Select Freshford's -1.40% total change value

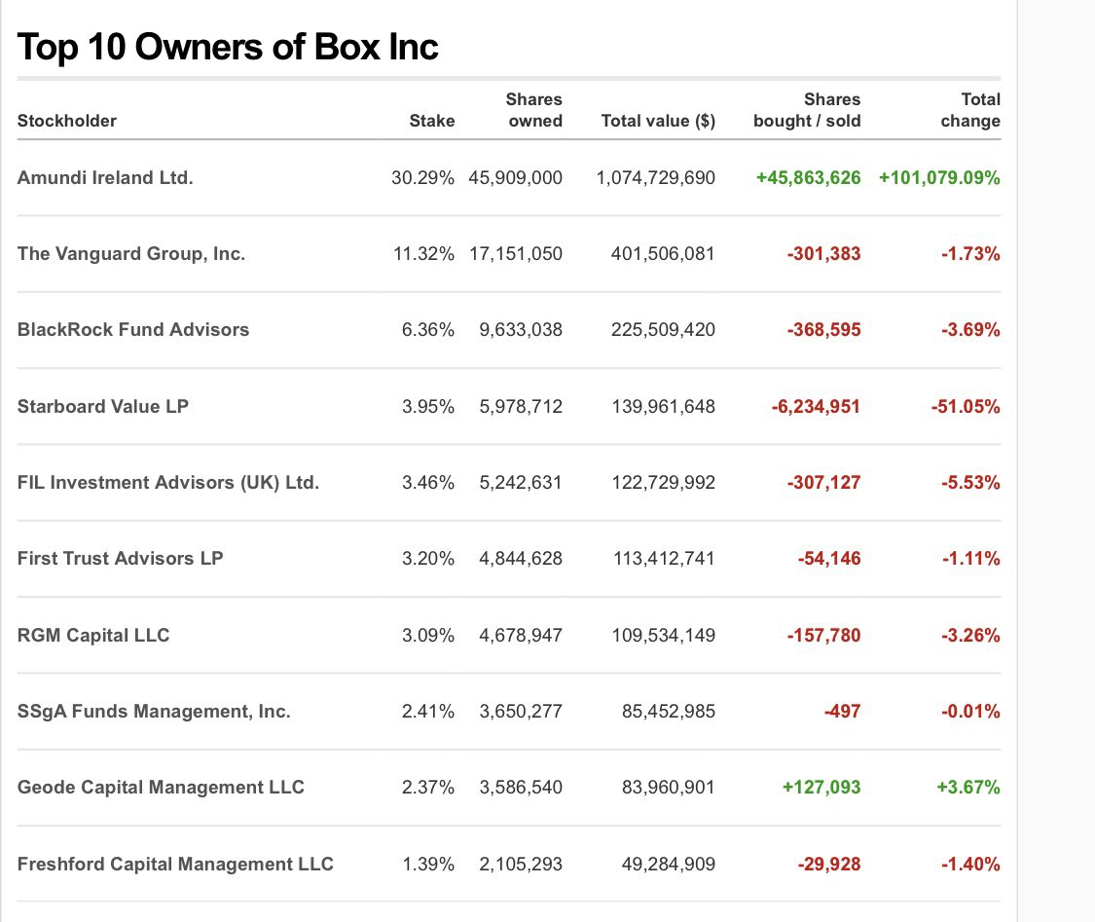coord(970,866)
